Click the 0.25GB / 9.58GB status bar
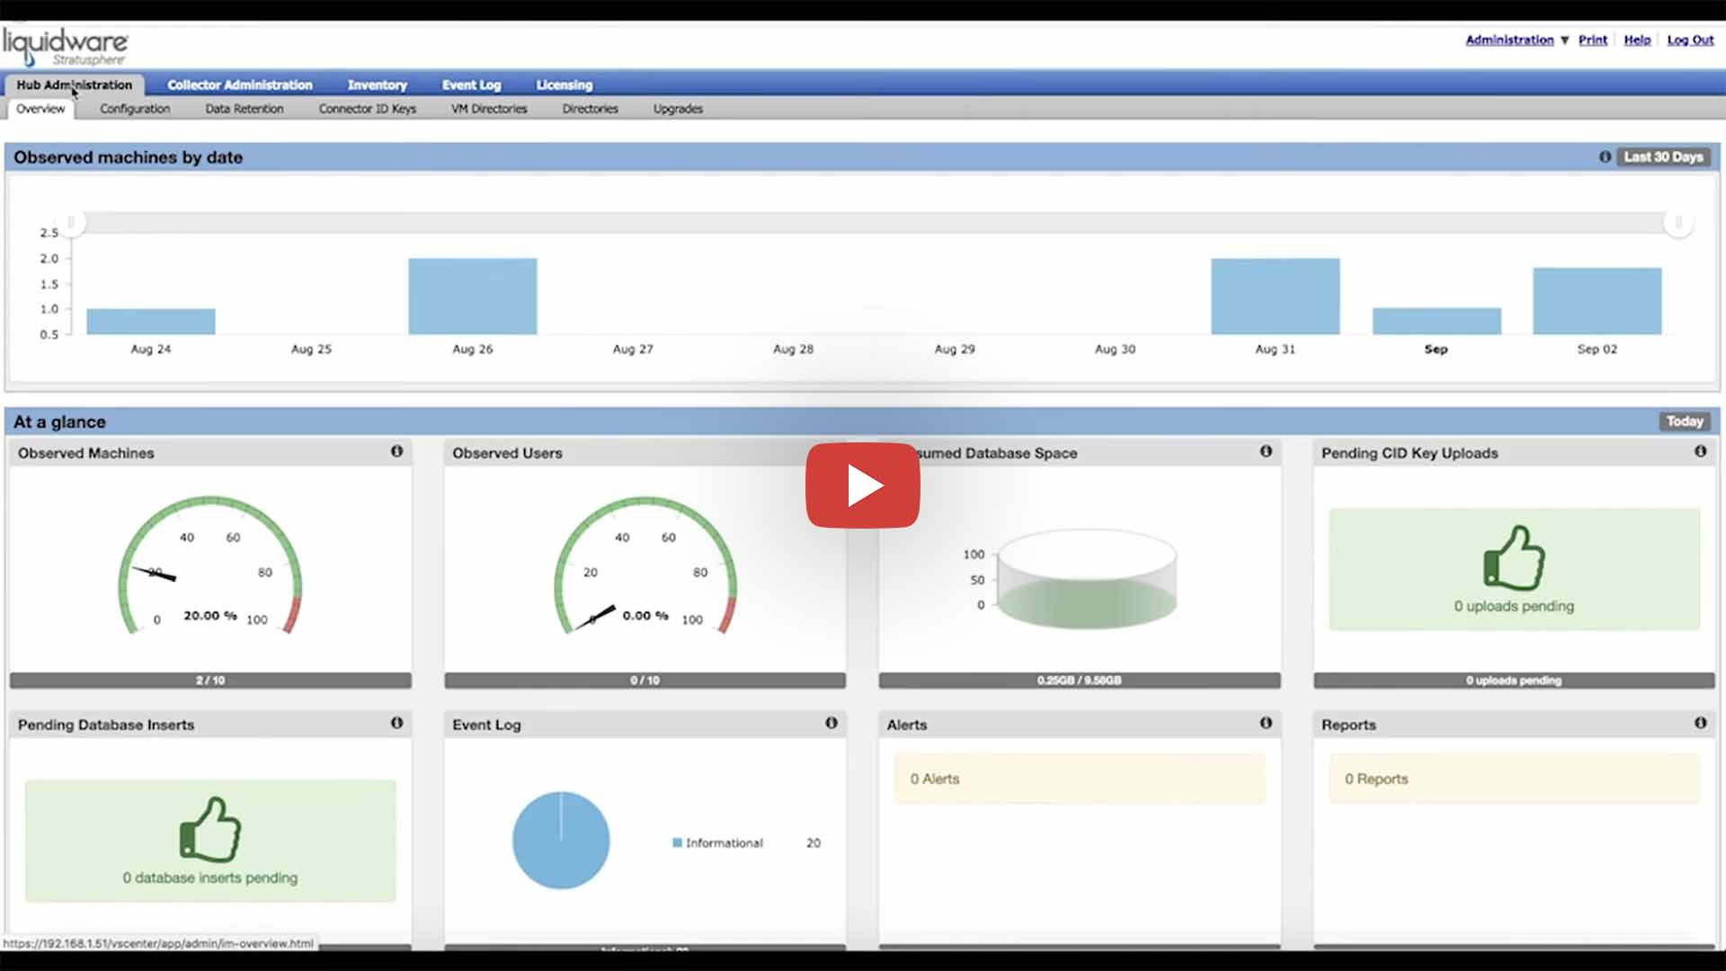This screenshot has height=971, width=1726. click(x=1080, y=681)
